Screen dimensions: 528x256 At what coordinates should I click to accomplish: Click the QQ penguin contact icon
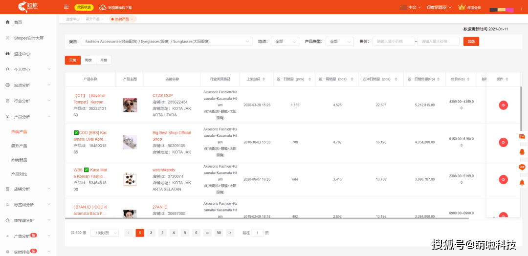[x=522, y=152]
